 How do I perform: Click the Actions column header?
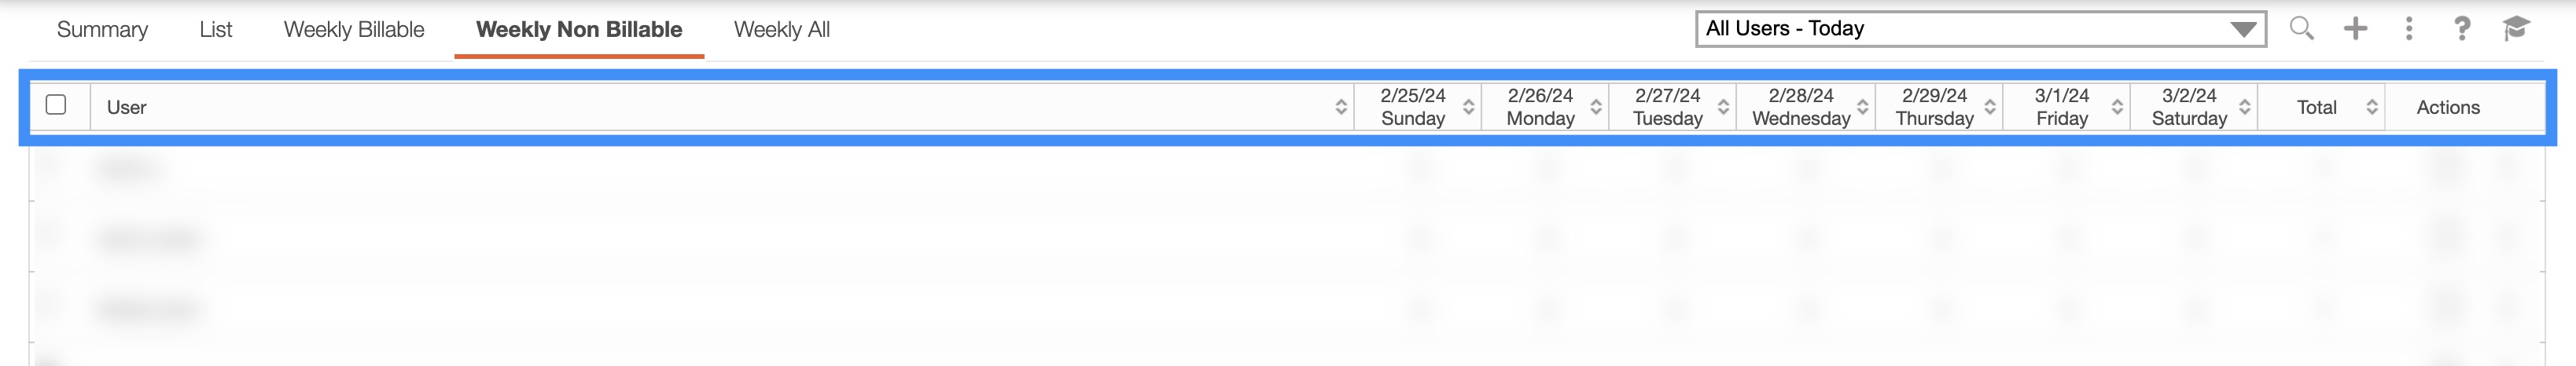click(2448, 107)
